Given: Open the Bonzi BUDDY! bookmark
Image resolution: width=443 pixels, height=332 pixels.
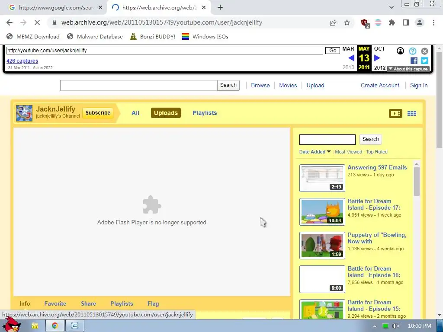Looking at the screenshot, I should tap(153, 36).
